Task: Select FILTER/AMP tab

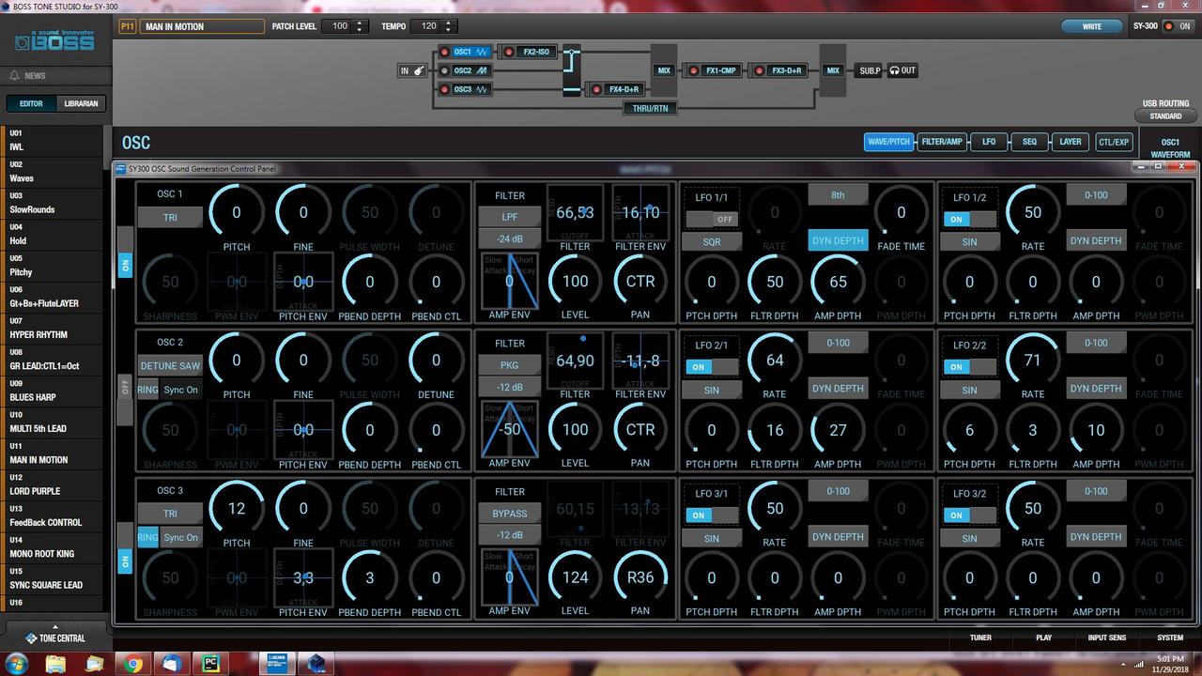Action: [x=942, y=142]
